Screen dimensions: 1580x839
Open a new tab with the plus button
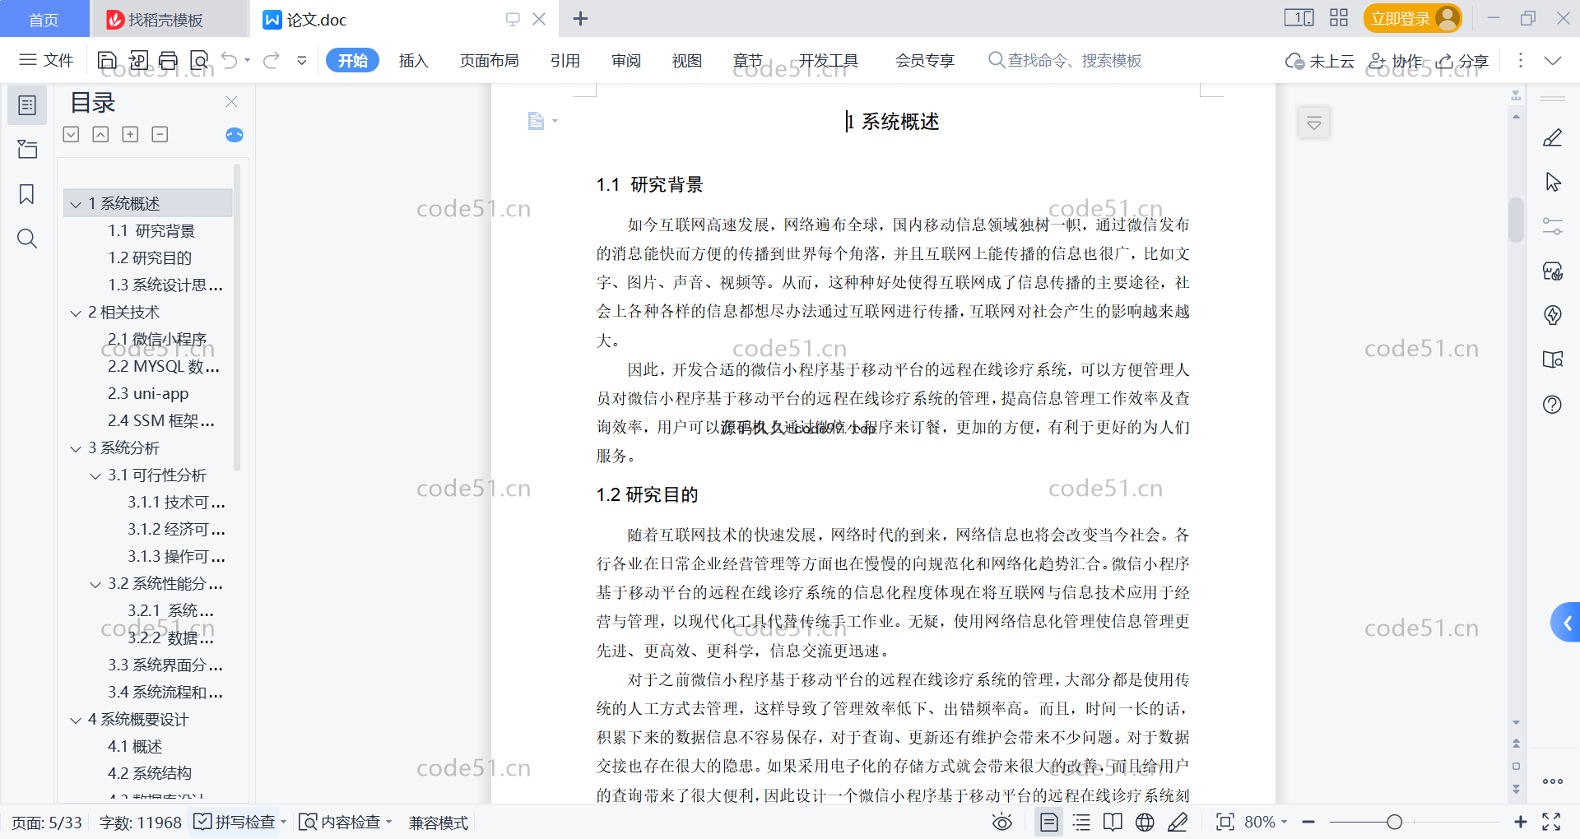click(x=580, y=19)
